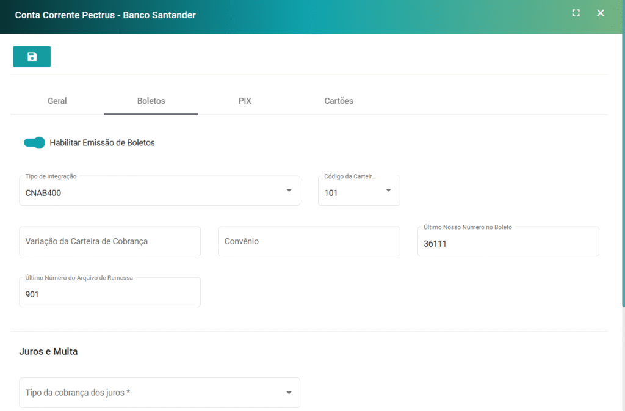Switch to the PIX tab
The height and width of the screenshot is (411, 625).
(x=245, y=101)
